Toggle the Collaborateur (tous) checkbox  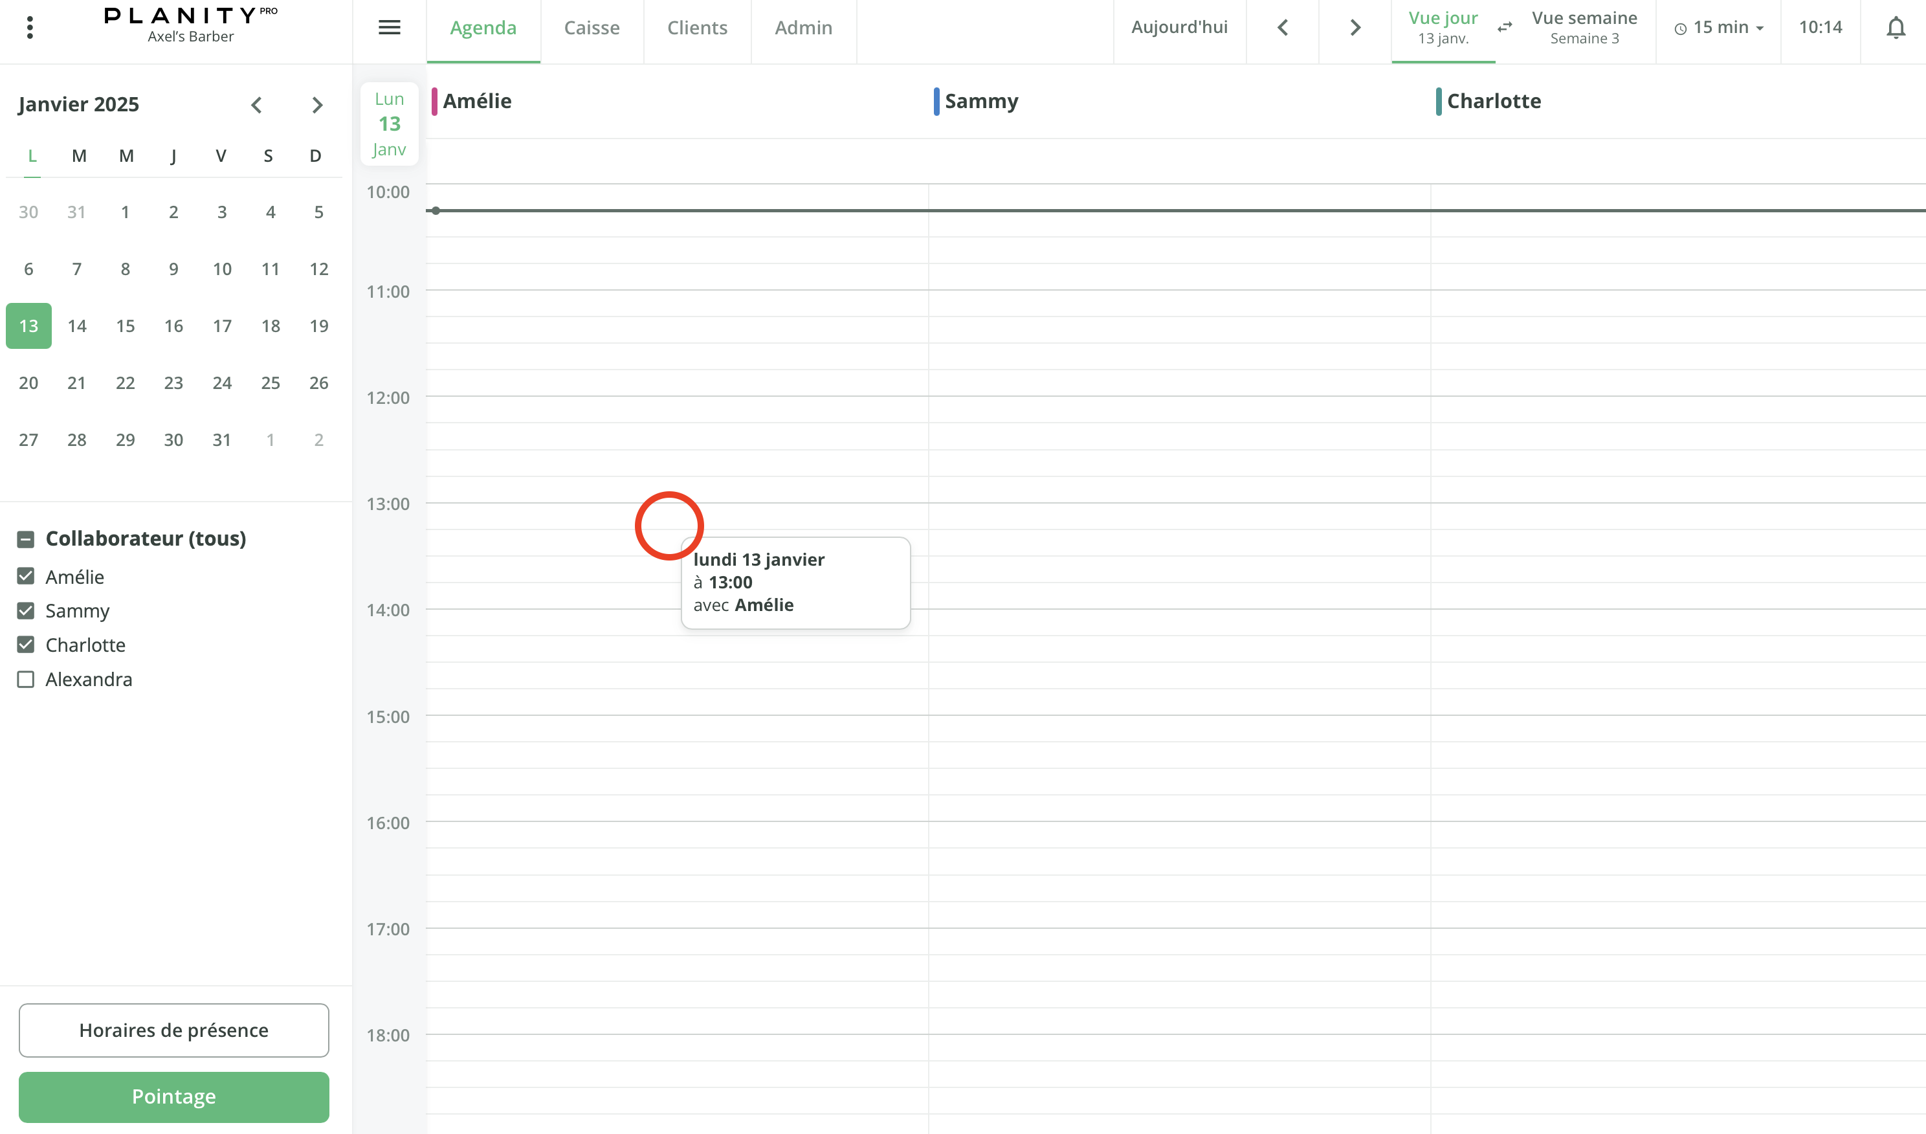pyautogui.click(x=25, y=539)
